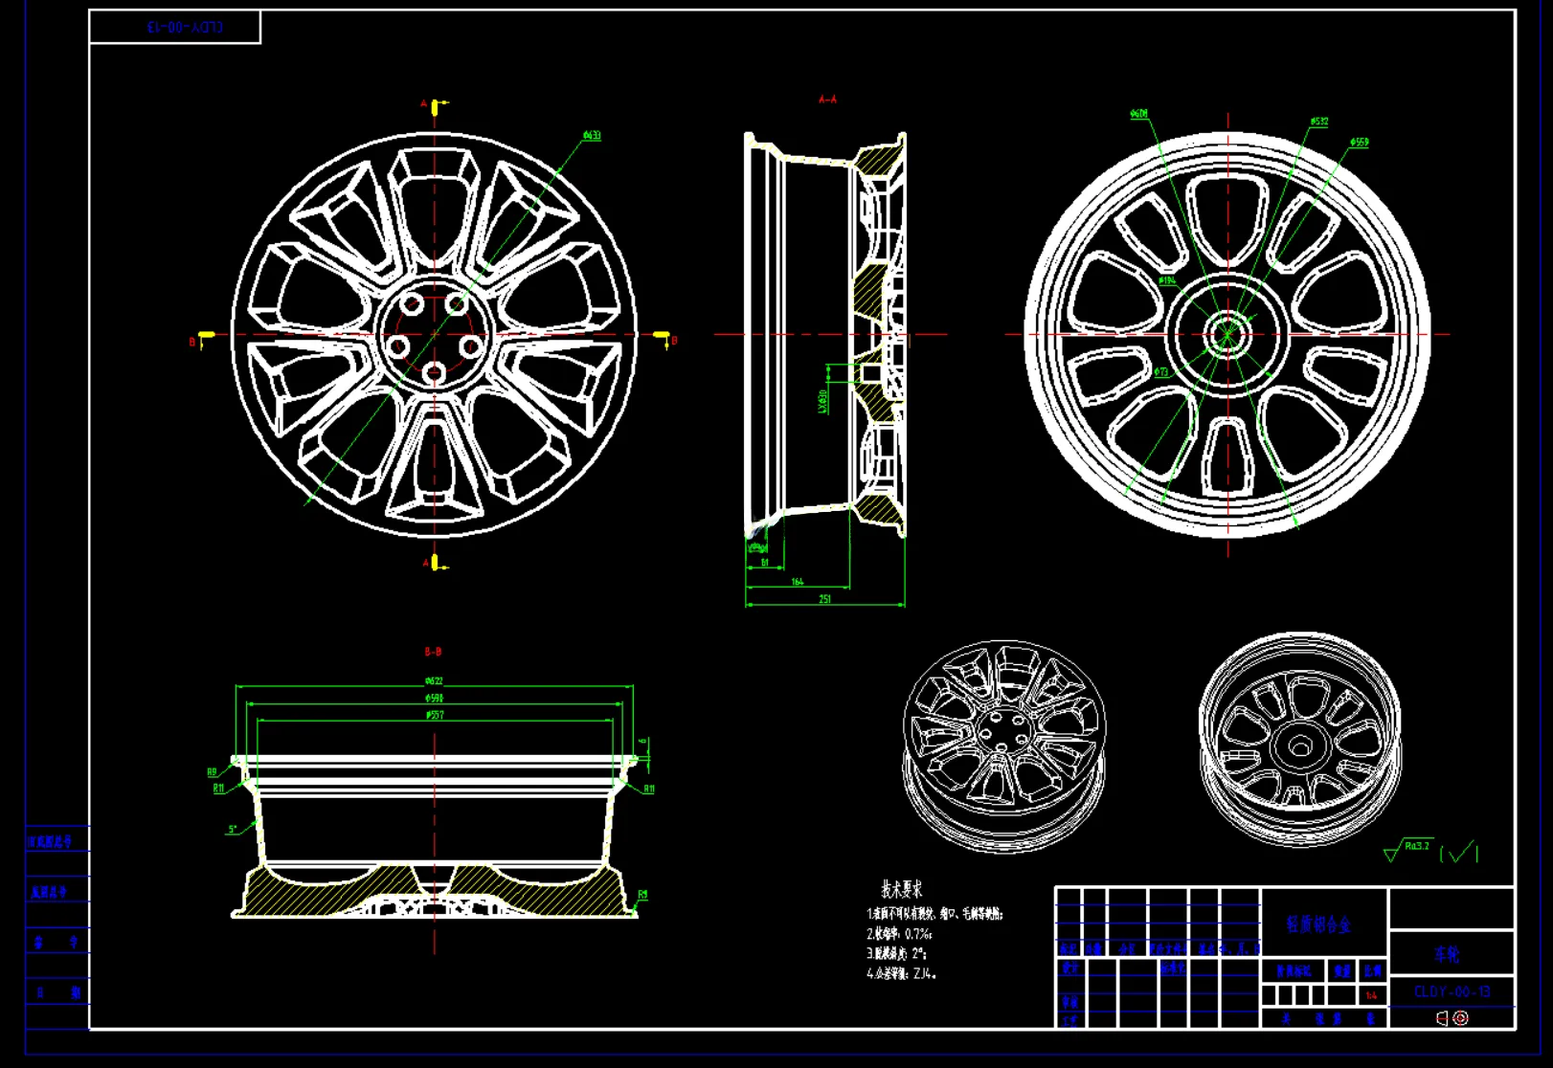The image size is (1553, 1068).
Task: Click the technical requirement line with 0.7%
Action: (x=899, y=934)
